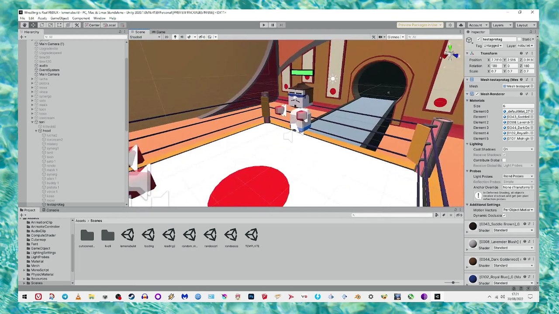
Task: Click the Lavender Blush material preview sphere
Action: click(x=473, y=244)
